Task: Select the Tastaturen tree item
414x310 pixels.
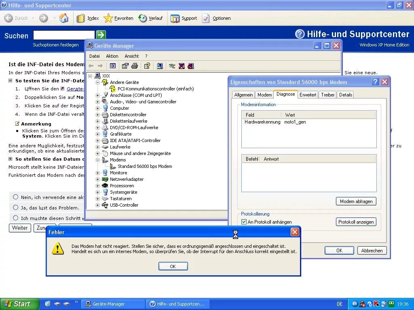Action: [120, 199]
